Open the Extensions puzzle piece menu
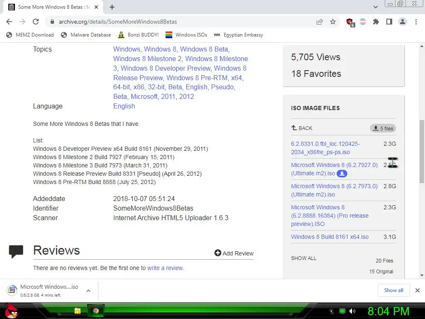The height and width of the screenshot is (319, 425). (x=376, y=22)
